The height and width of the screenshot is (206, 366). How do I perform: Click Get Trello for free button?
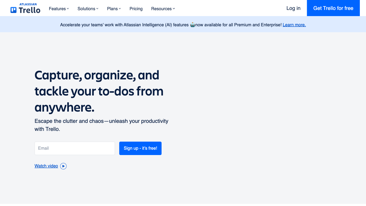(x=333, y=8)
